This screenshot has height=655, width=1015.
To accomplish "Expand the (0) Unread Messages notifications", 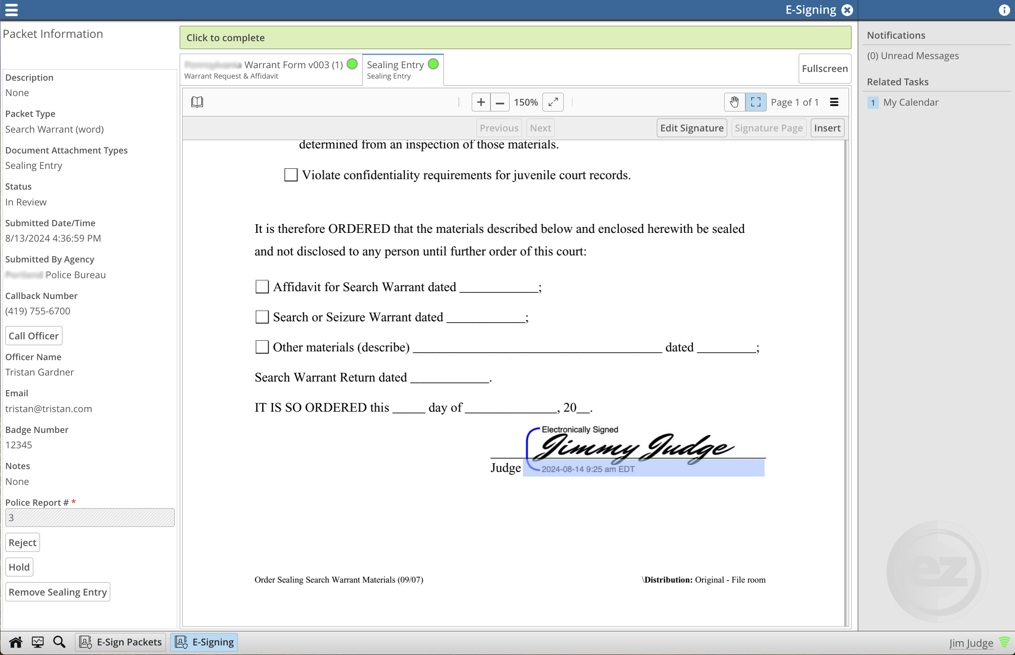I will coord(913,56).
